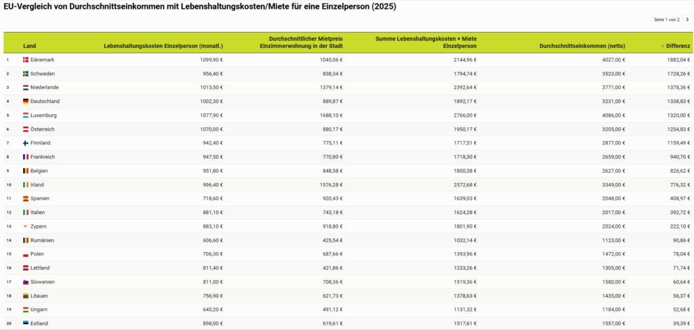694x330 pixels.
Task: Select the Luxemburg country name
Action: [x=43, y=115]
